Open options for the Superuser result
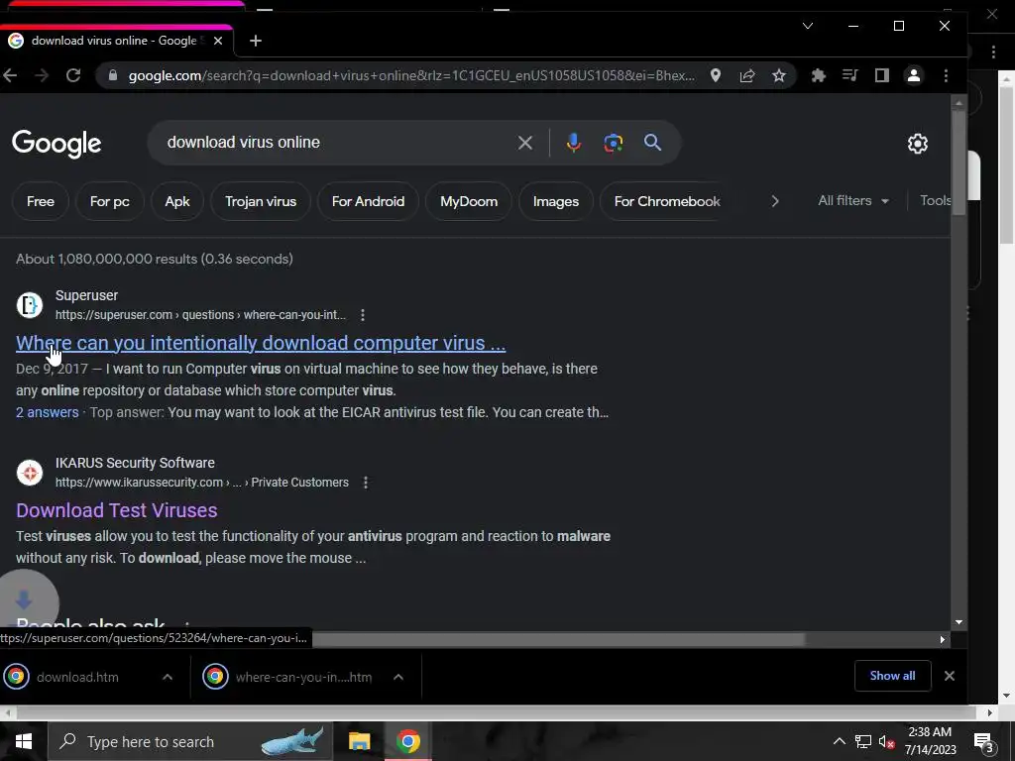Viewport: 1015px width, 761px height. coord(363,315)
